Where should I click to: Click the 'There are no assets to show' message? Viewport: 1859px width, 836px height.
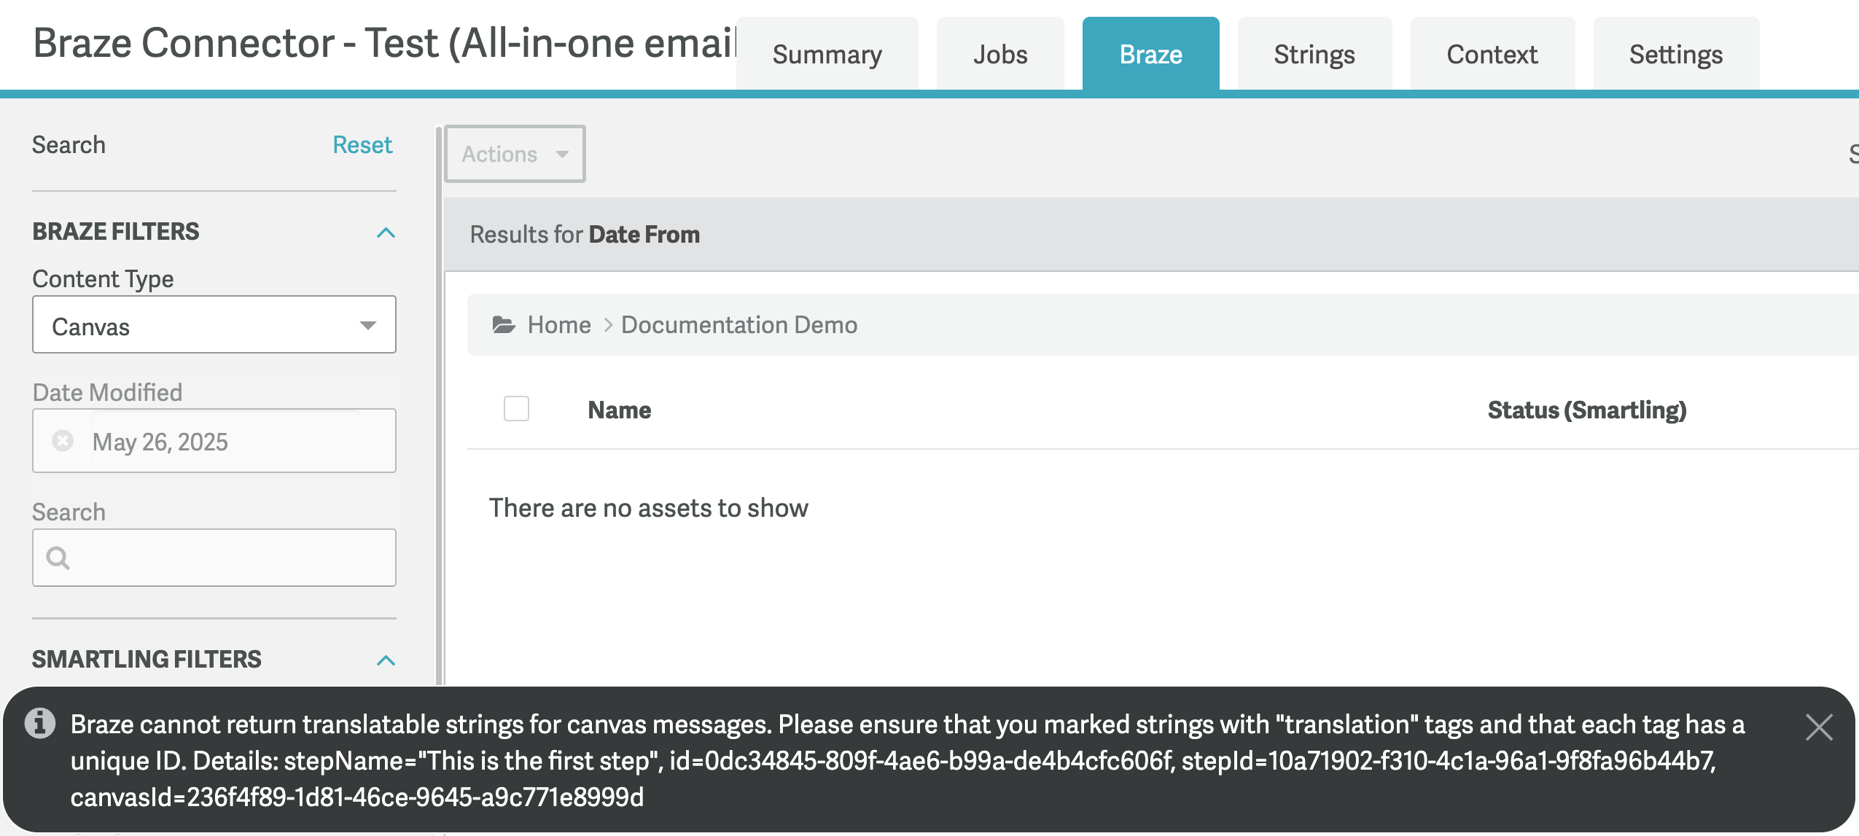point(648,508)
